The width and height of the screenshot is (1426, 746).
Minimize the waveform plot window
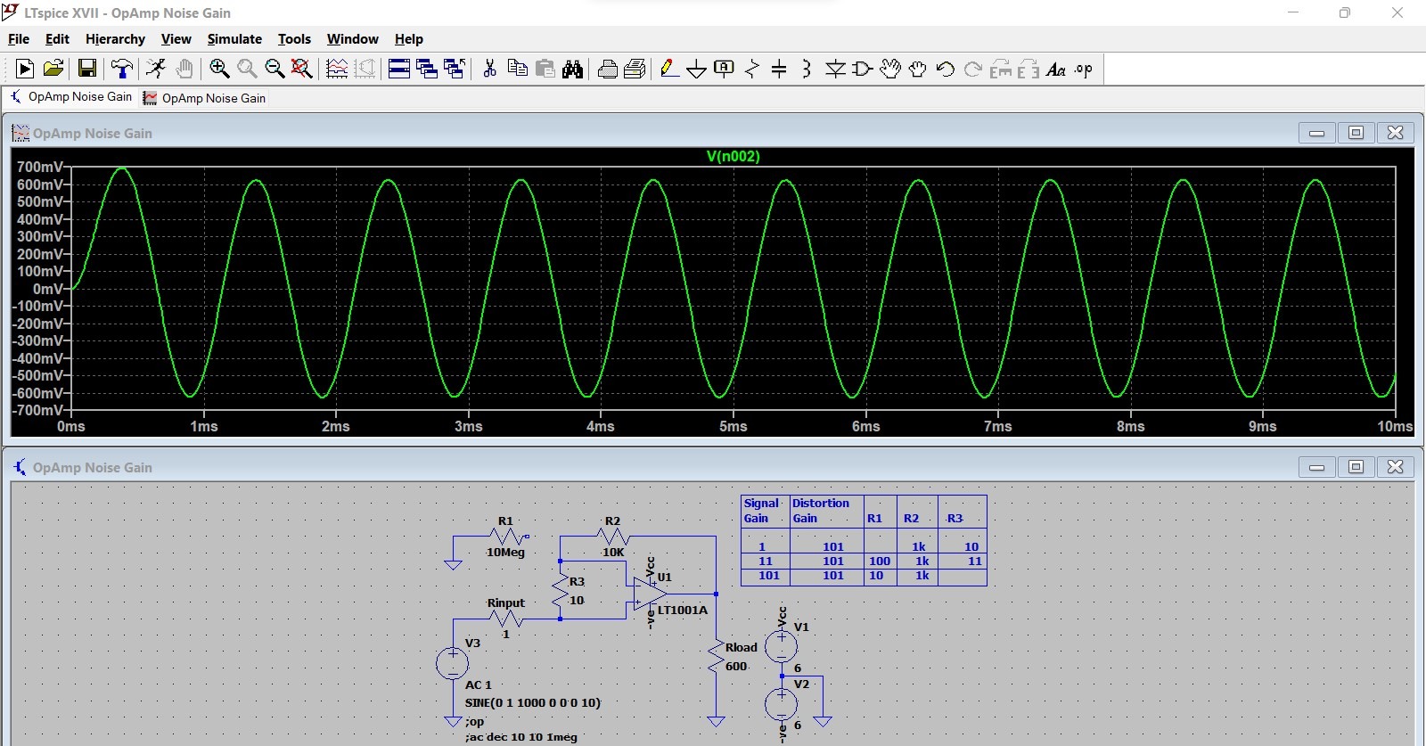click(1316, 133)
